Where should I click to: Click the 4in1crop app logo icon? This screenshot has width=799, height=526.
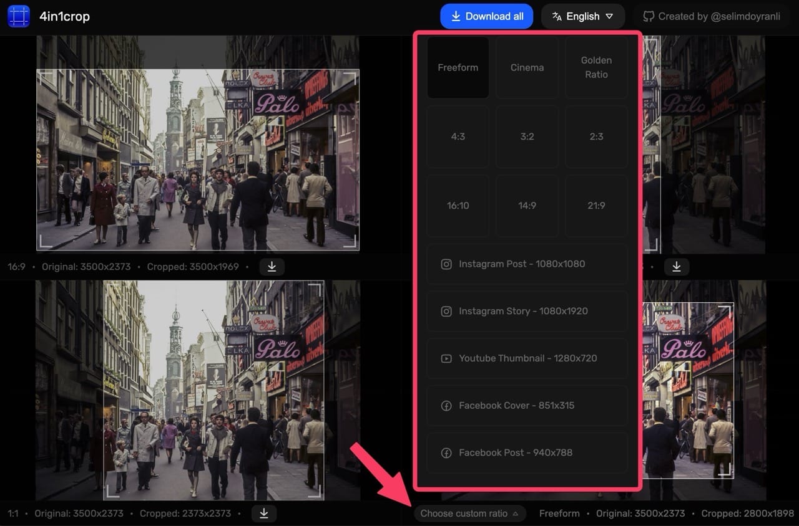19,16
